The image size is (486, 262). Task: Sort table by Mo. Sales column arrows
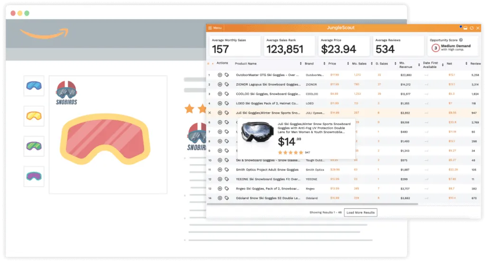pyautogui.click(x=372, y=63)
